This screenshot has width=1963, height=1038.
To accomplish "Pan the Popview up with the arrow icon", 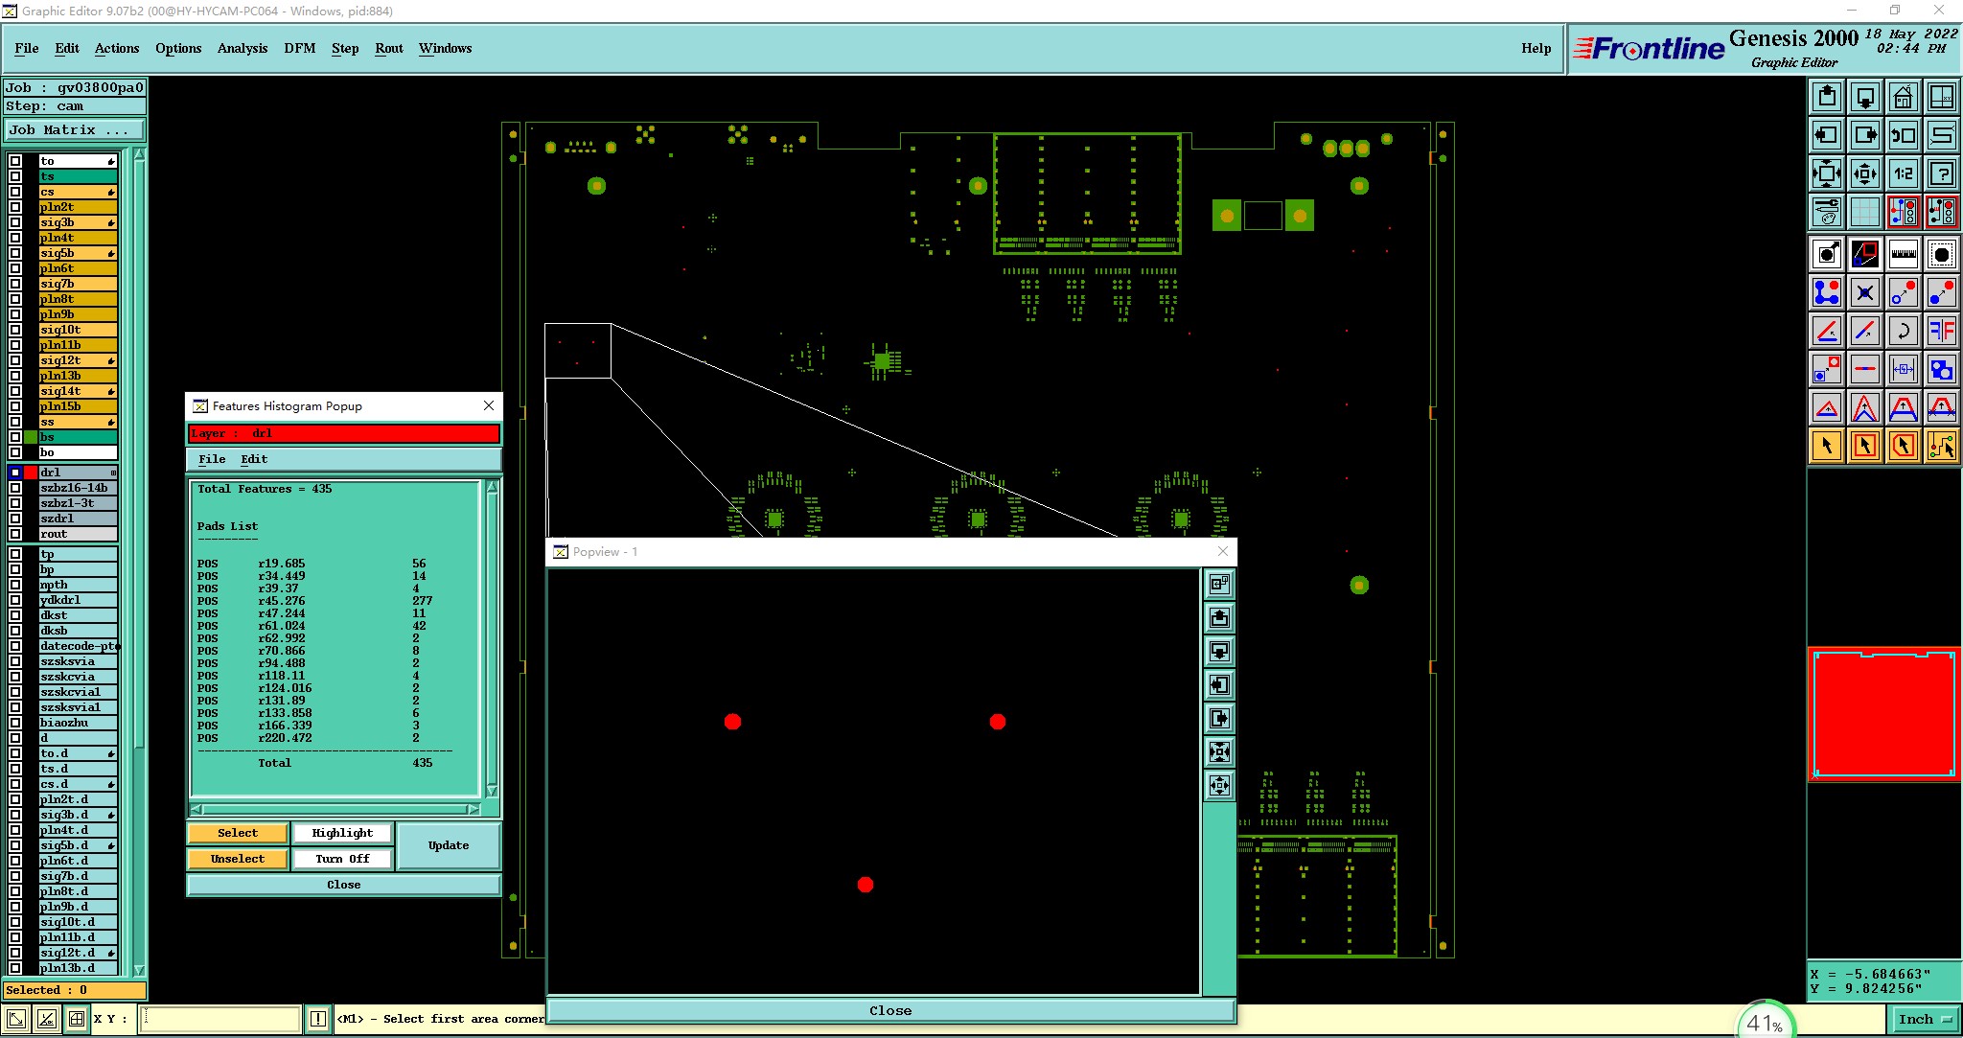I will point(1219,617).
